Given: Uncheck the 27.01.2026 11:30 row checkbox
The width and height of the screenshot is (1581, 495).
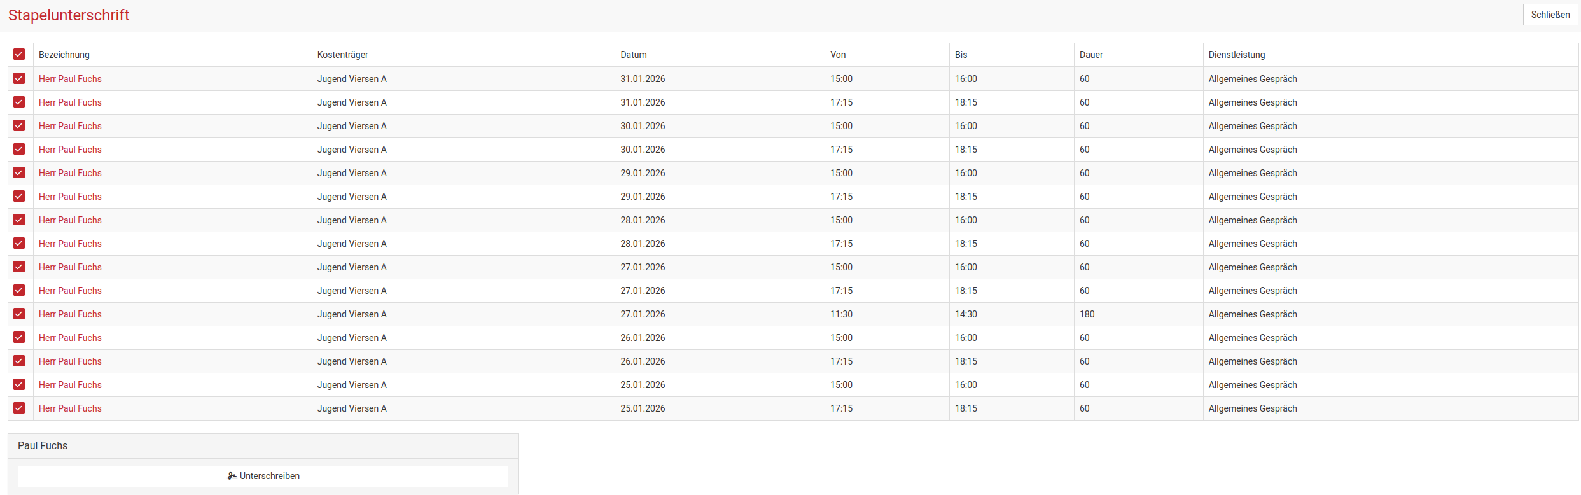Looking at the screenshot, I should pos(19,314).
